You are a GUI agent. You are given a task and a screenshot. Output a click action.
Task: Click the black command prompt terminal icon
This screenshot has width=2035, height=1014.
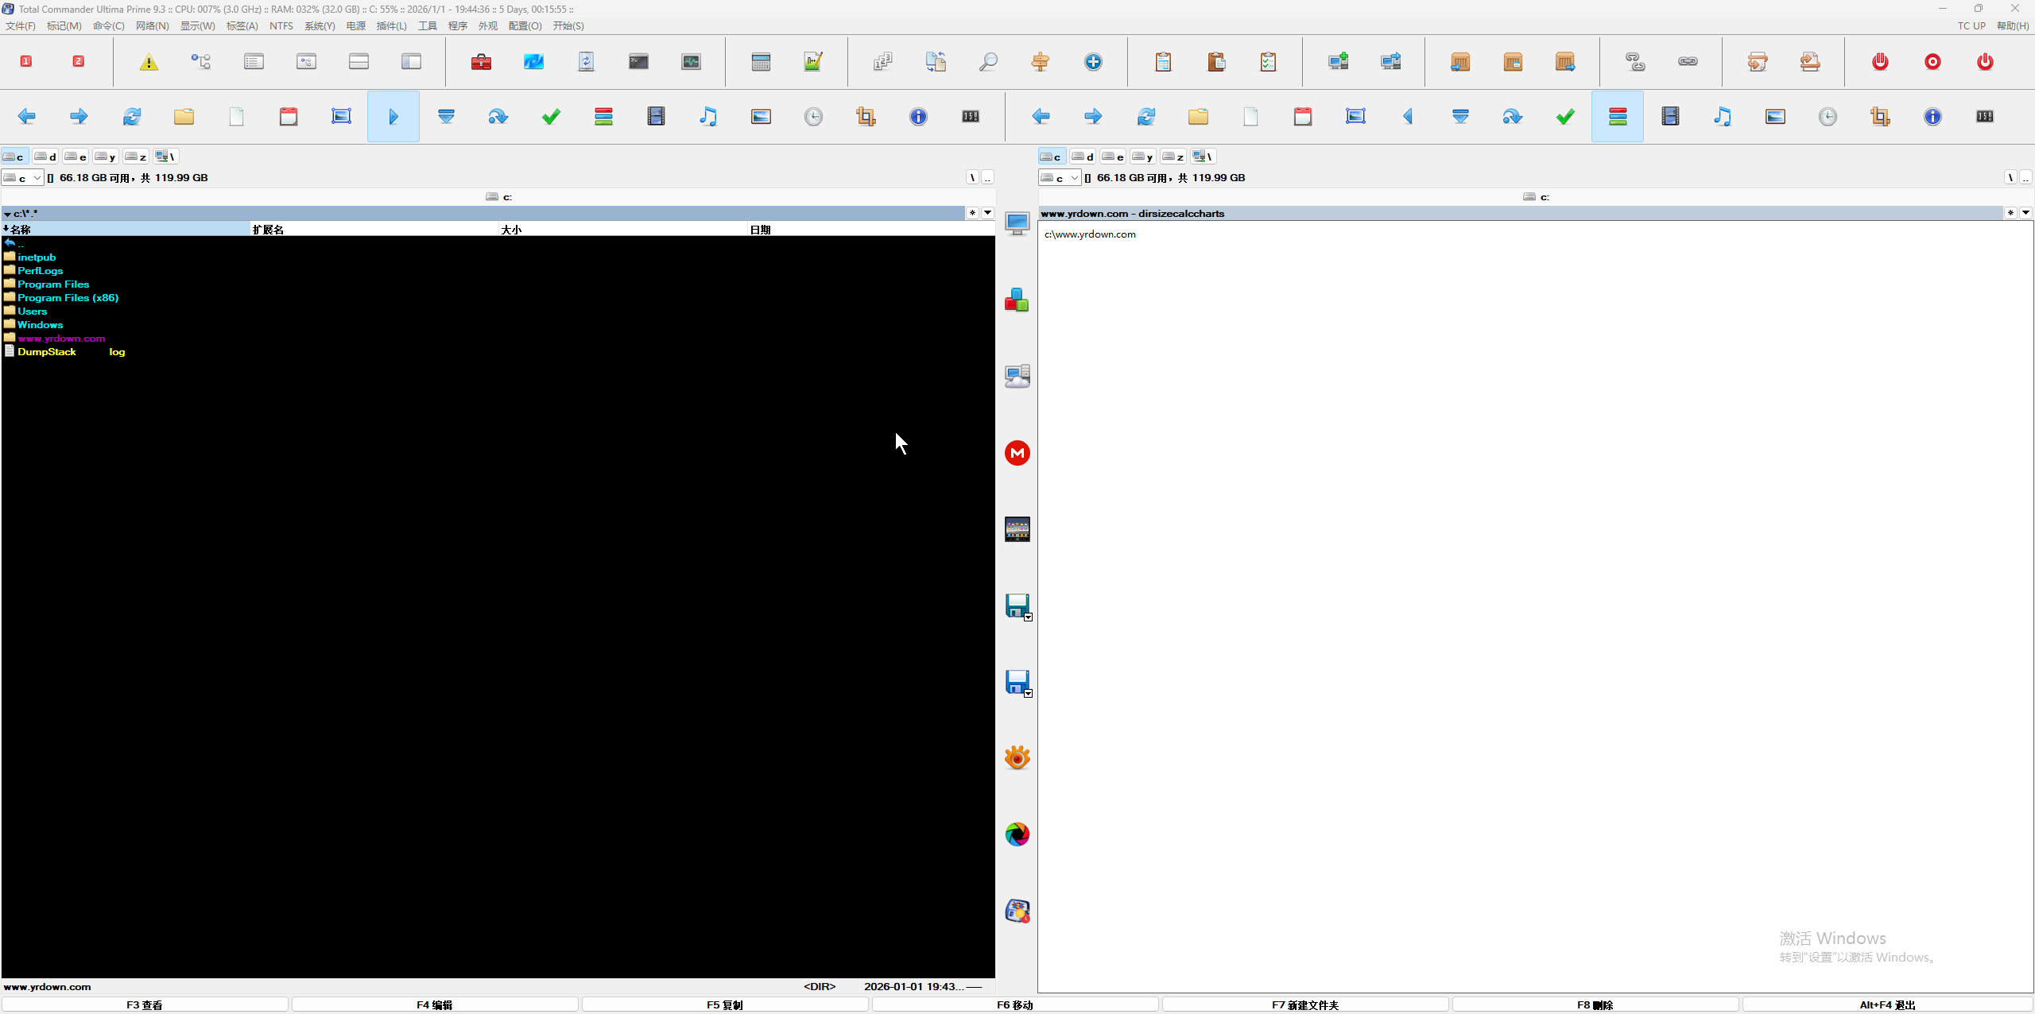click(x=638, y=62)
